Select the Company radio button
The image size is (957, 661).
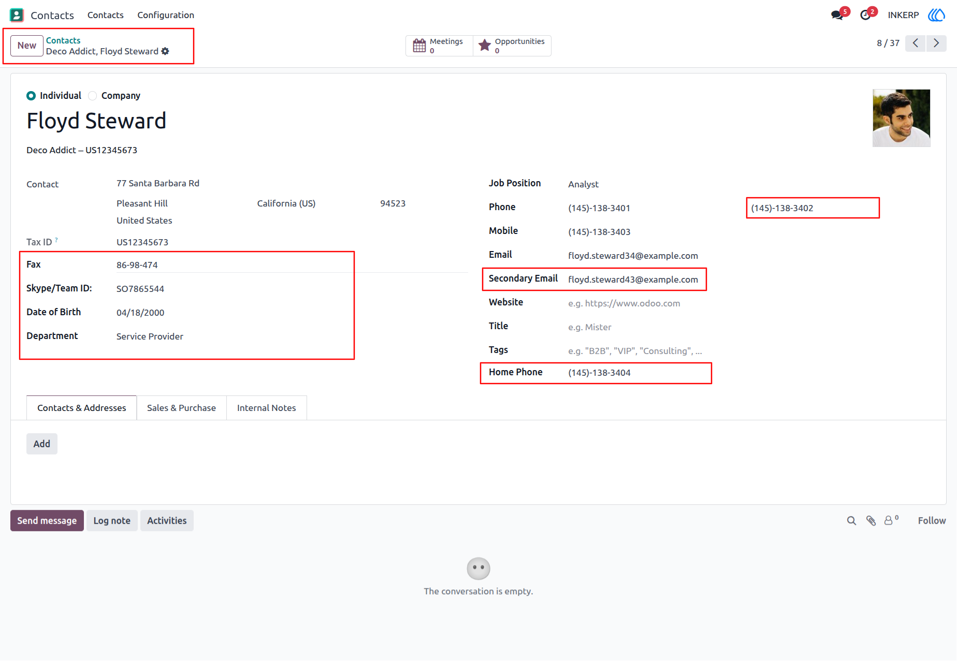pos(93,96)
